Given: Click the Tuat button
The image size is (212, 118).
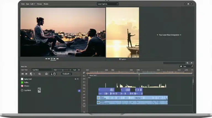Looking at the screenshot, I should (x=75, y=70).
